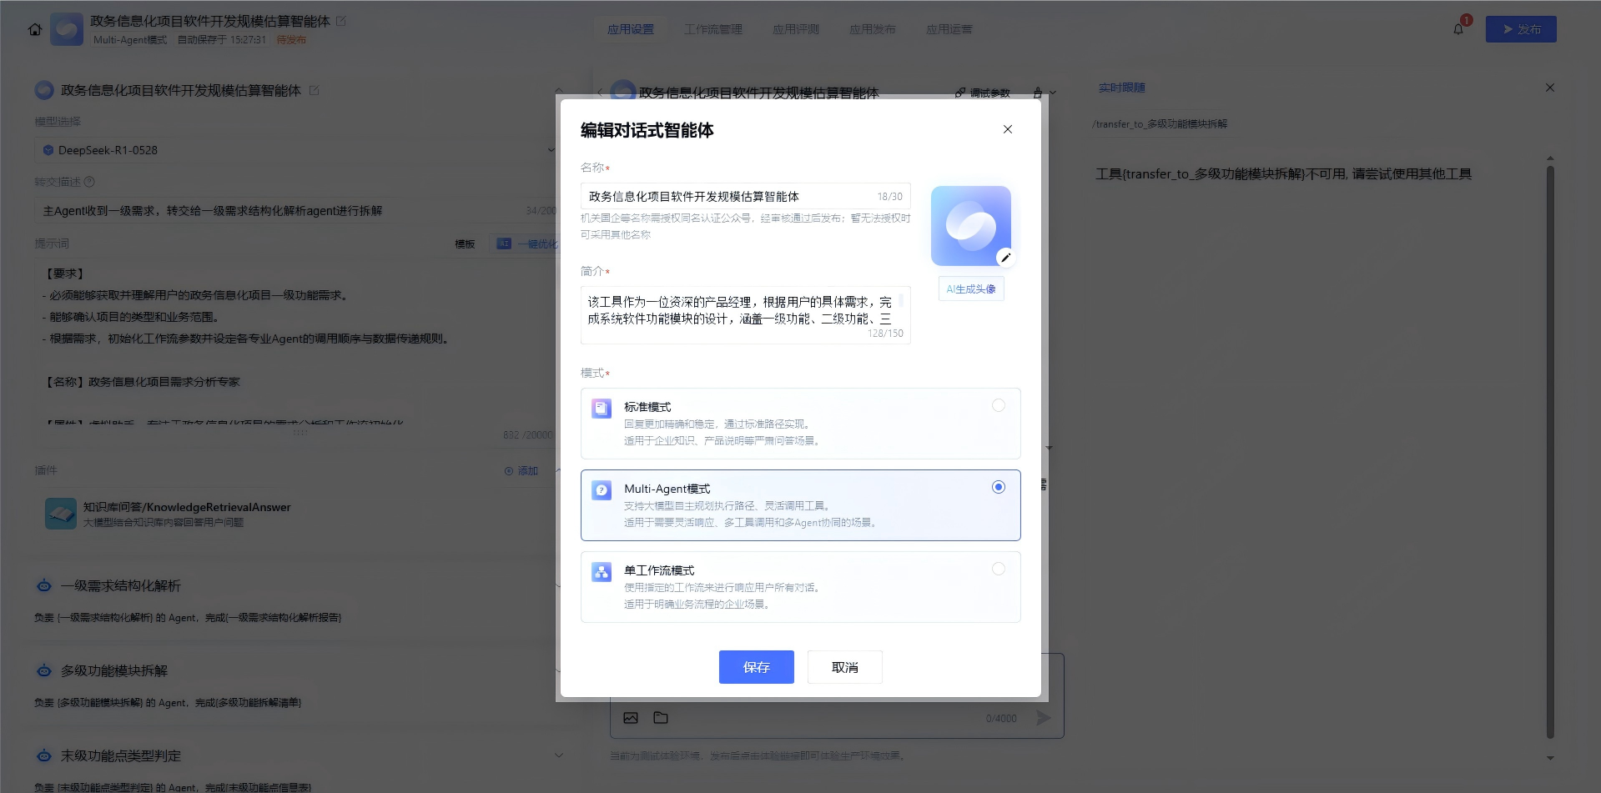
Task: Open notifications bell in top bar
Action: 1458,29
